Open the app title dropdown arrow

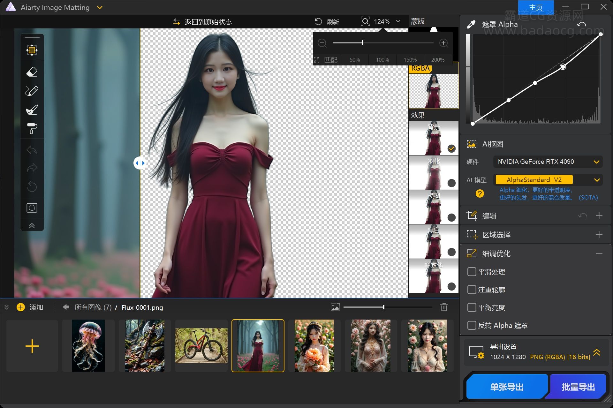100,7
